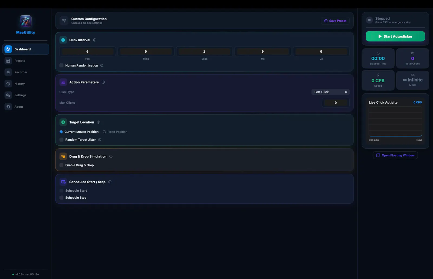
Task: Click the Elapsed Time stat card
Action: tap(378, 58)
